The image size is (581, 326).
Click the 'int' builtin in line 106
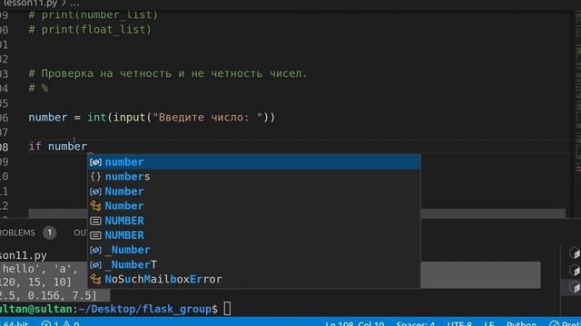(97, 118)
